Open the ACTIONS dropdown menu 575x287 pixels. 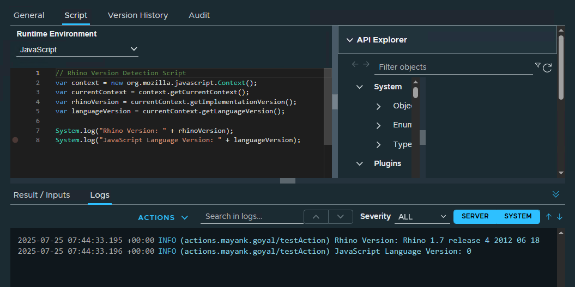[163, 218]
